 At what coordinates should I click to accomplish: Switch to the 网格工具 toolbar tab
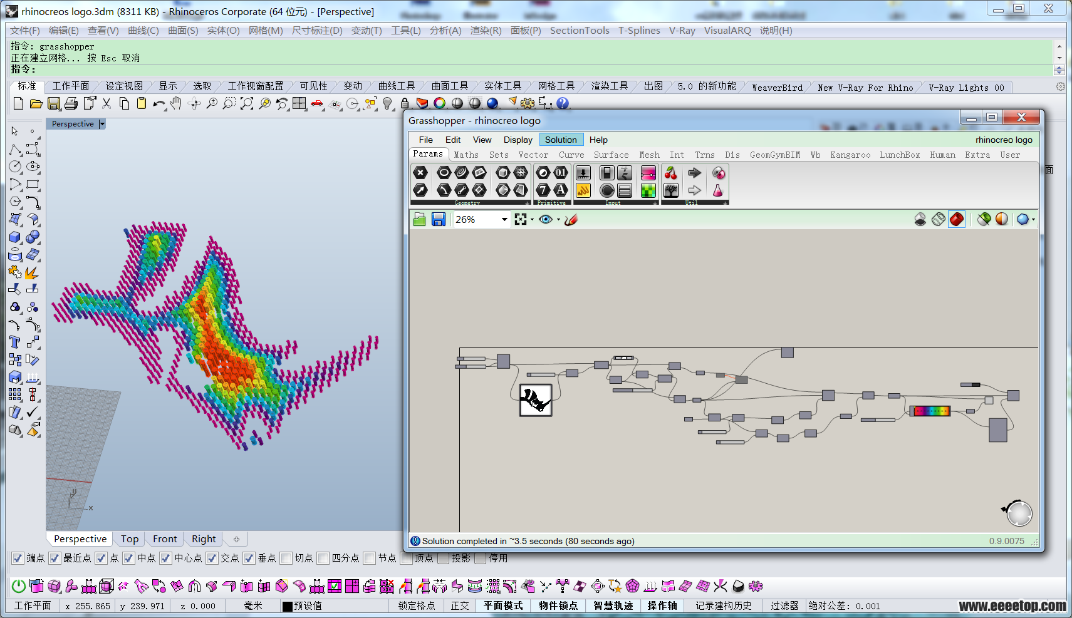(556, 86)
